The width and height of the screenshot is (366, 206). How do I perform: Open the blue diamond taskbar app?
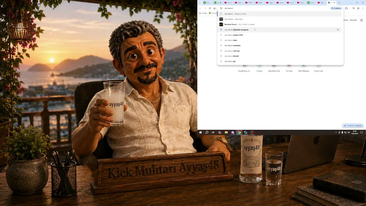(x=246, y=132)
